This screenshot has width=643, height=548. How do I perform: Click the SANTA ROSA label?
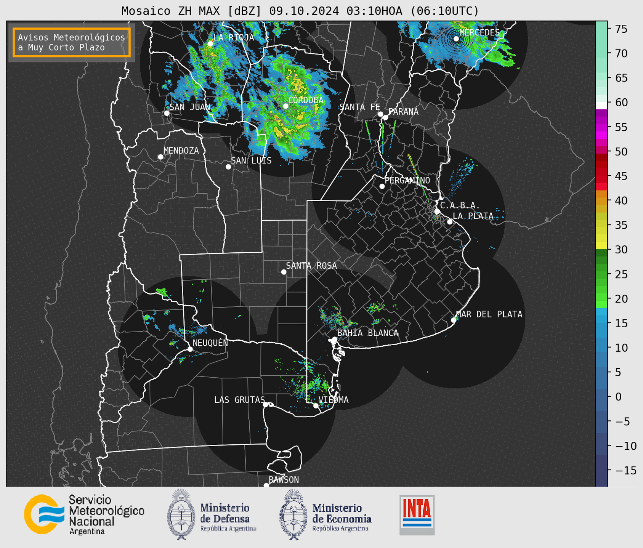tap(311, 266)
